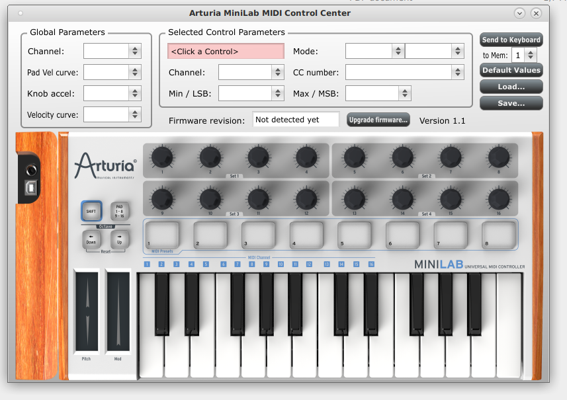Select knob 11 in Set 3

(258, 199)
